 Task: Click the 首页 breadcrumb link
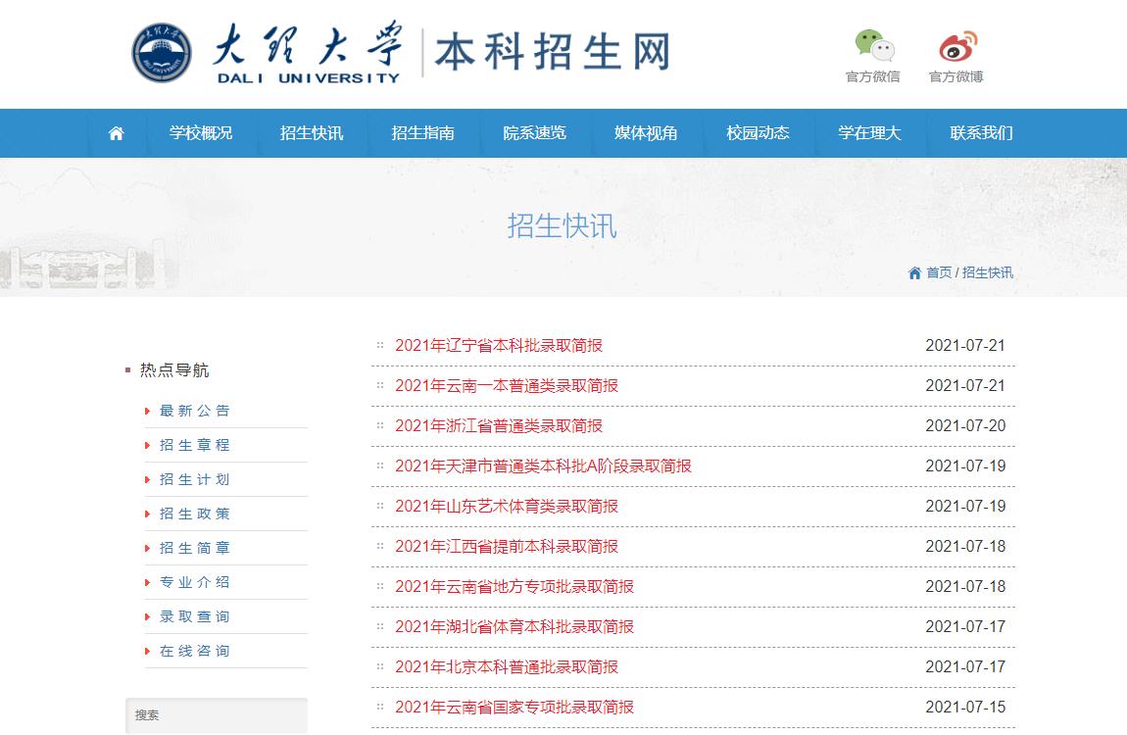[x=939, y=273]
